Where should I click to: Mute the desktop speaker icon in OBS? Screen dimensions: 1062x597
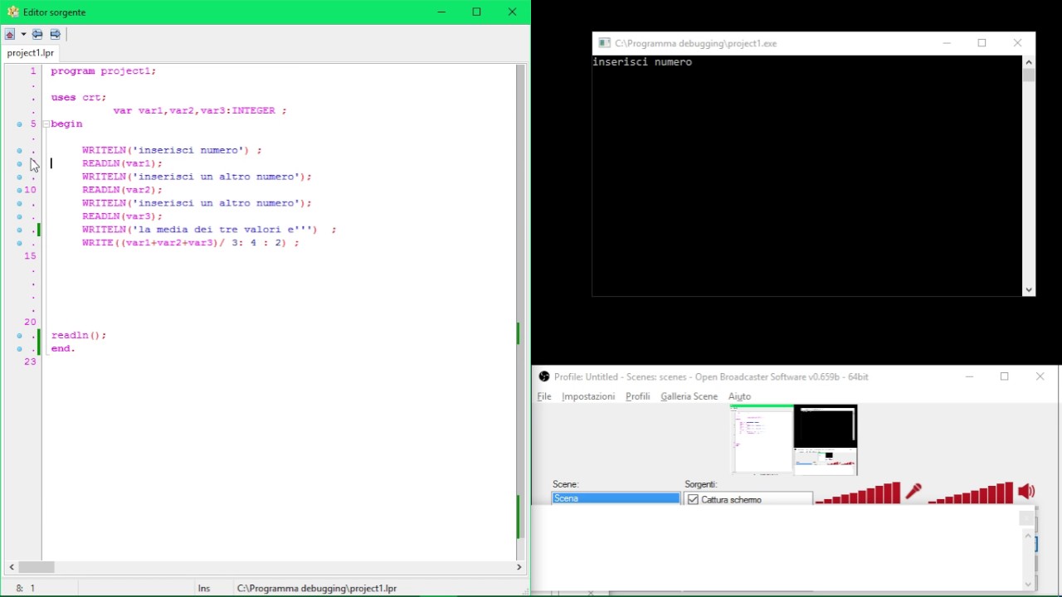tap(1026, 492)
